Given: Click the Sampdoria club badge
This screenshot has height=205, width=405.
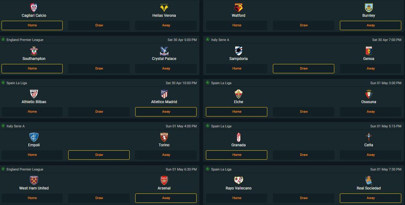Looking at the screenshot, I should coord(239,51).
